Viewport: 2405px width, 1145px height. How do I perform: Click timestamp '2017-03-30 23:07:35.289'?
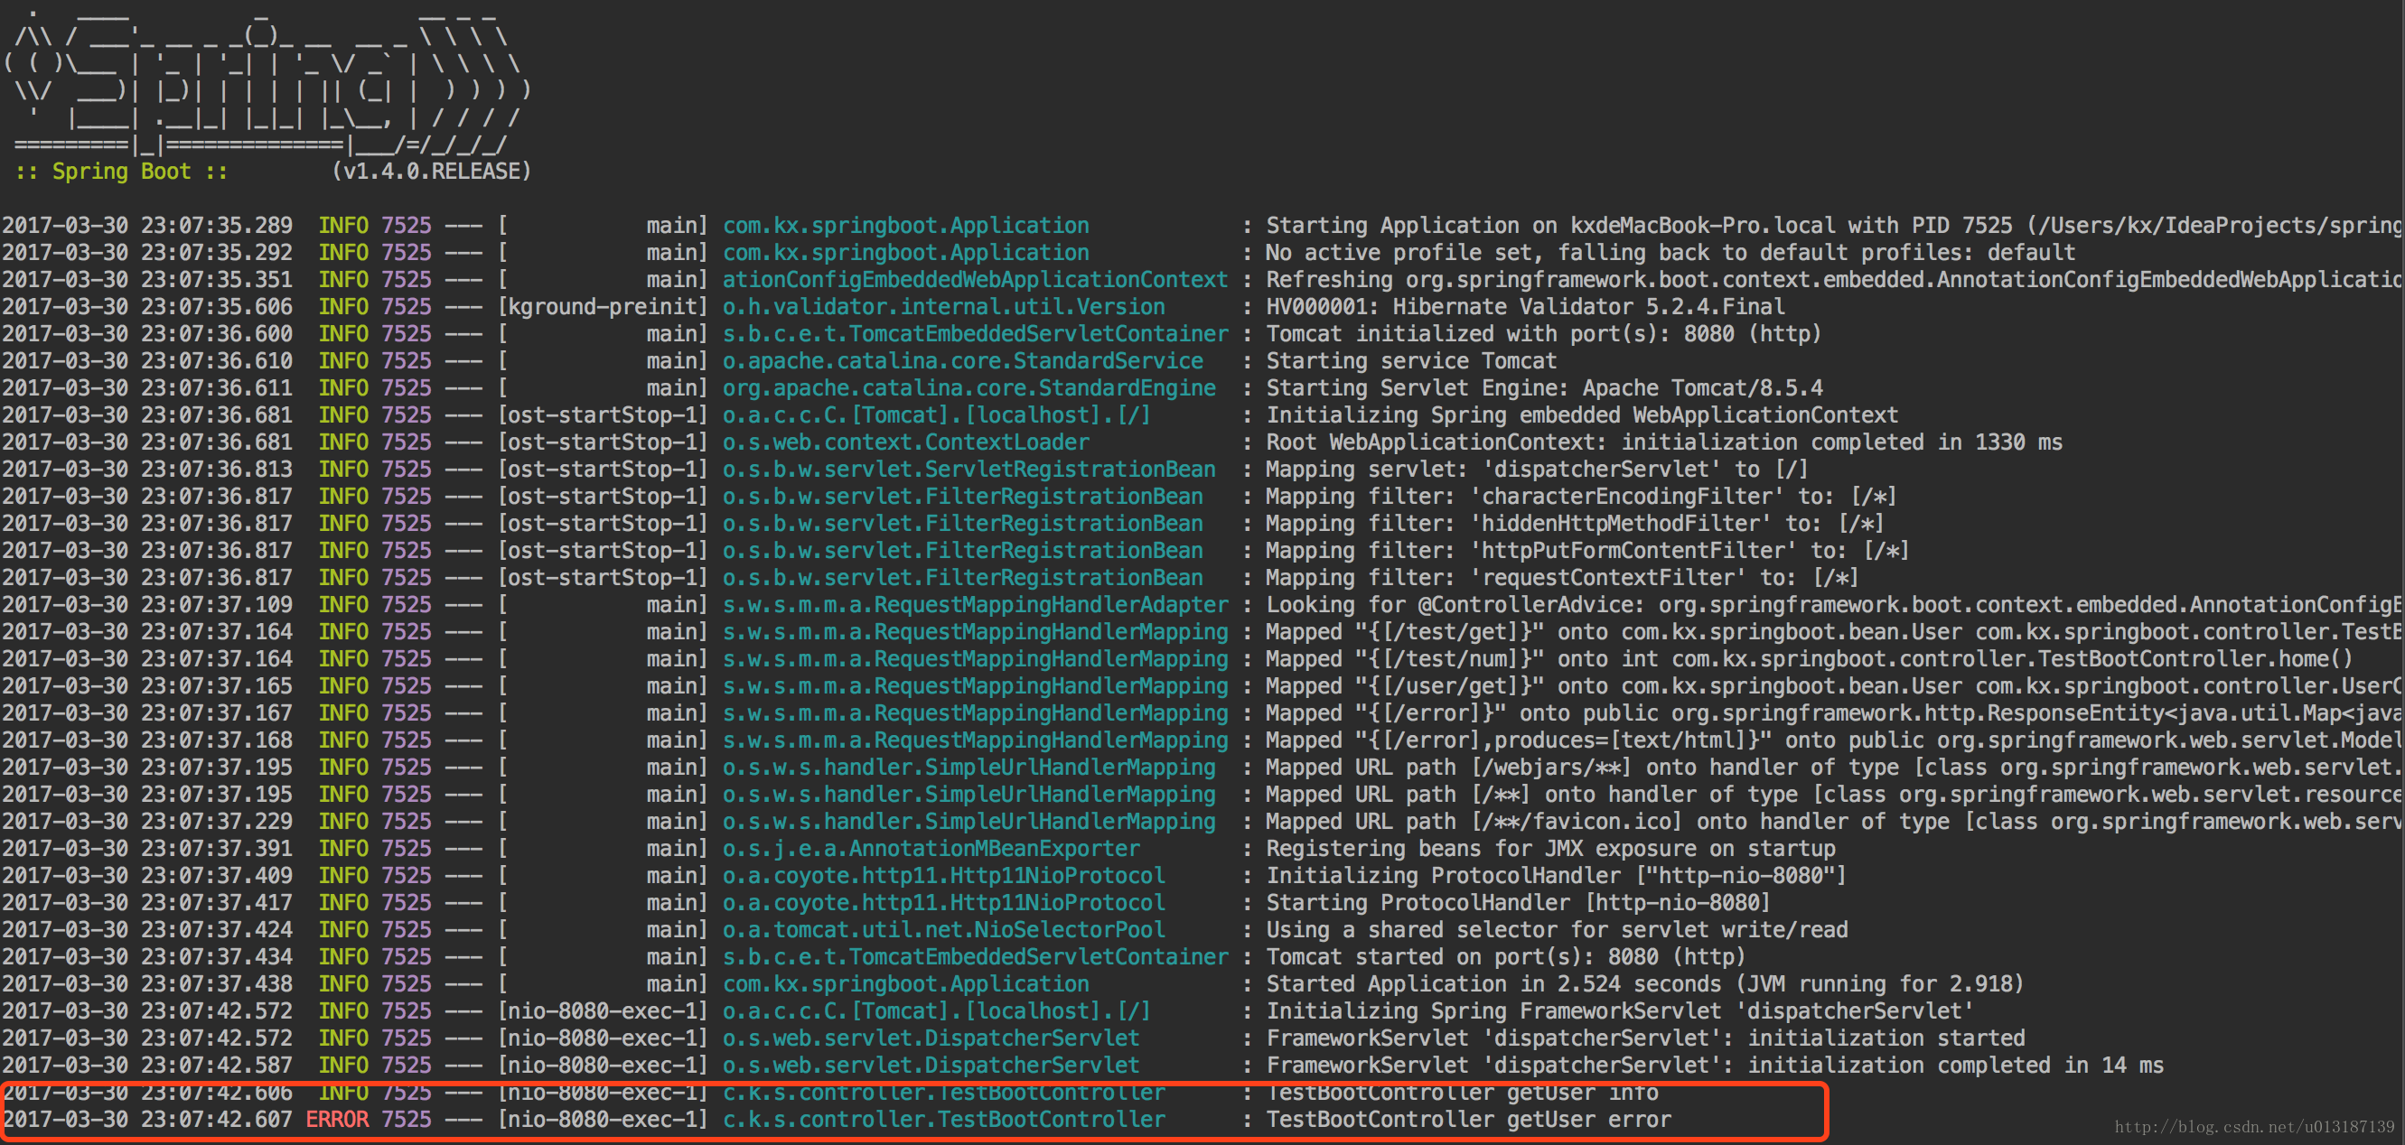(x=147, y=226)
